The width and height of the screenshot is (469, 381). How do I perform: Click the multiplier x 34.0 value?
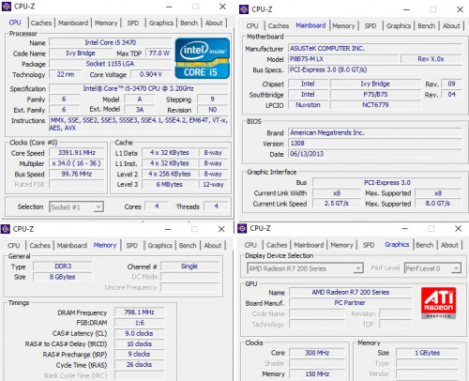point(77,163)
